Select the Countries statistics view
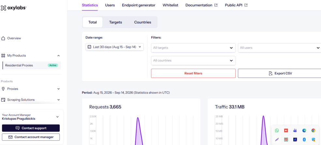 coord(143,22)
